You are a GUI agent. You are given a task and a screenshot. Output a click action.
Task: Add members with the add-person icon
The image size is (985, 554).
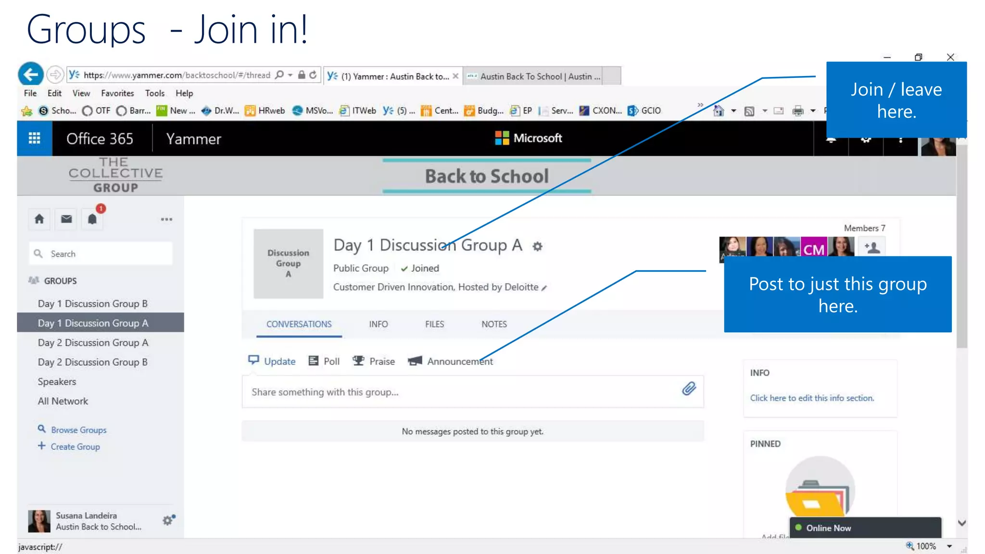[872, 248]
